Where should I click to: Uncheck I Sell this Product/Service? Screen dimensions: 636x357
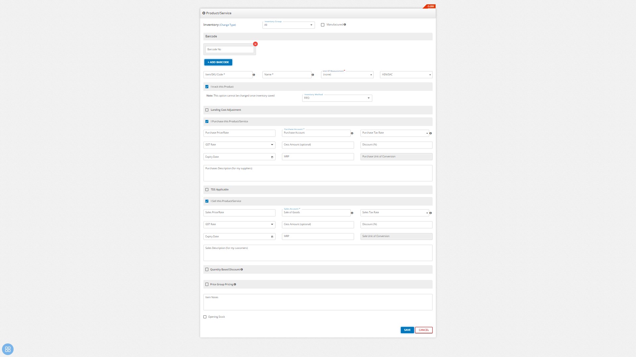(x=207, y=201)
